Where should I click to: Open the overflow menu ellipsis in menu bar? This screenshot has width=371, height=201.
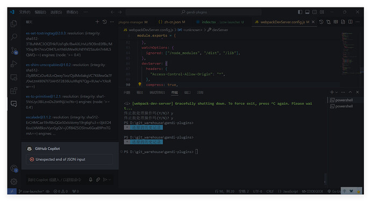85,12
